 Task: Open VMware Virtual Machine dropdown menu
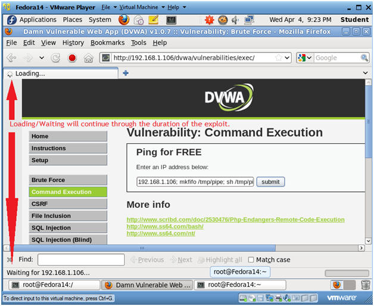(142, 7)
